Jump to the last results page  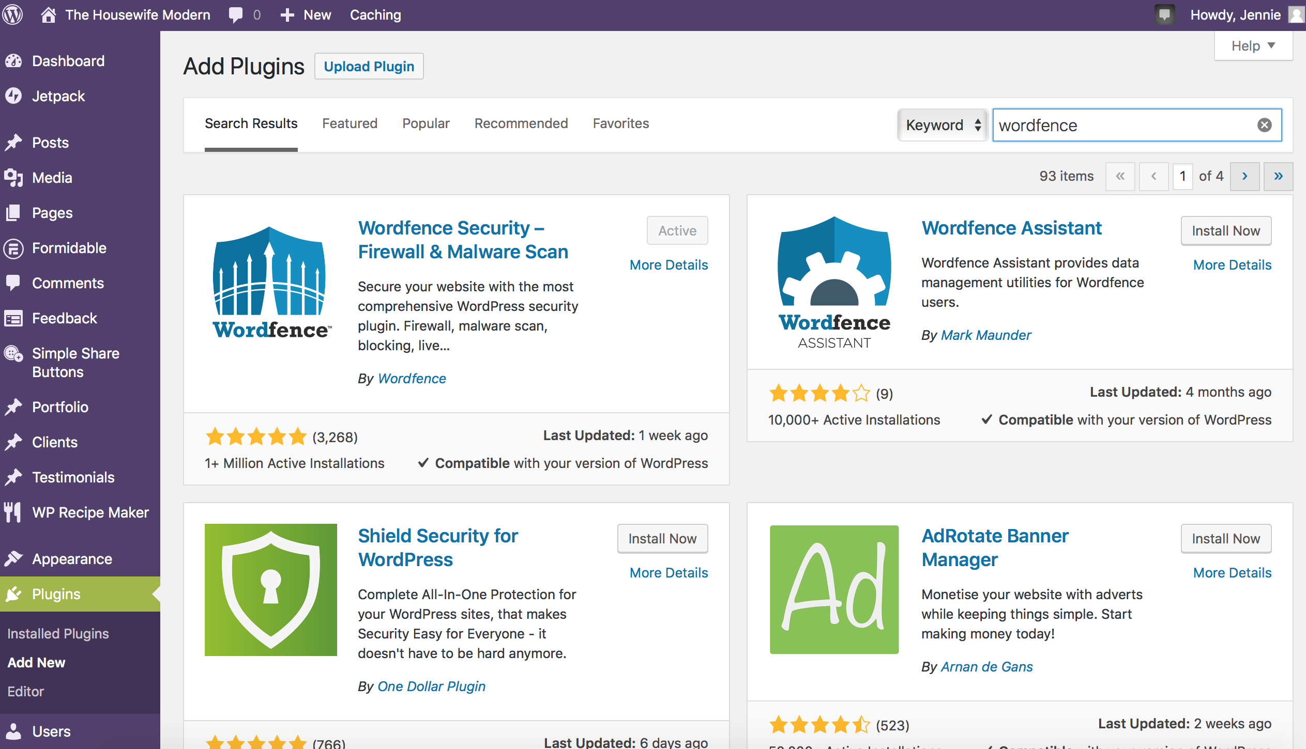[x=1278, y=176]
